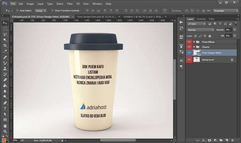The width and height of the screenshot is (241, 143).
Task: Toggle lock transparent pixels
Action: point(195,36)
